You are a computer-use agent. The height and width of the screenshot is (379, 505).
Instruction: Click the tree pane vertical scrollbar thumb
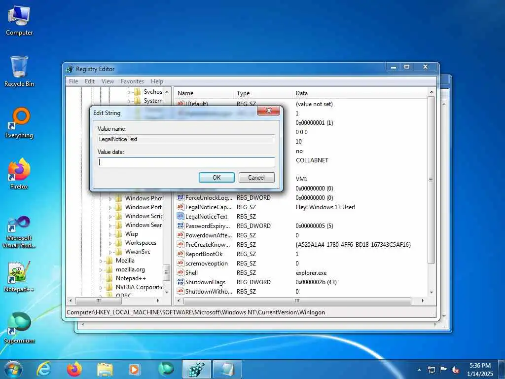pos(167,272)
